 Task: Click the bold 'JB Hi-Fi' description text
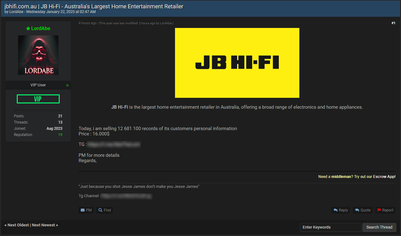click(120, 107)
